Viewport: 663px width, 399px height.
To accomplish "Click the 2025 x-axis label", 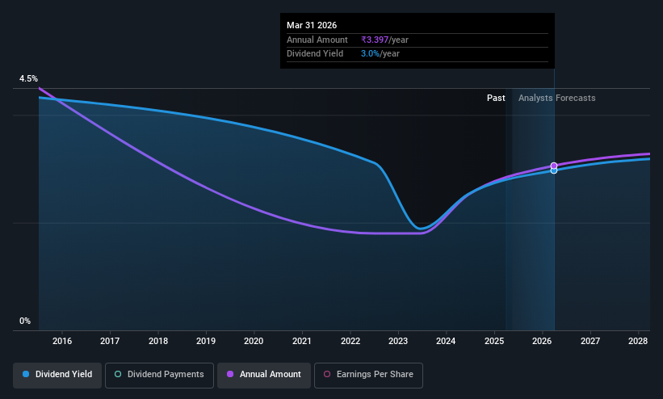I will 494,341.
